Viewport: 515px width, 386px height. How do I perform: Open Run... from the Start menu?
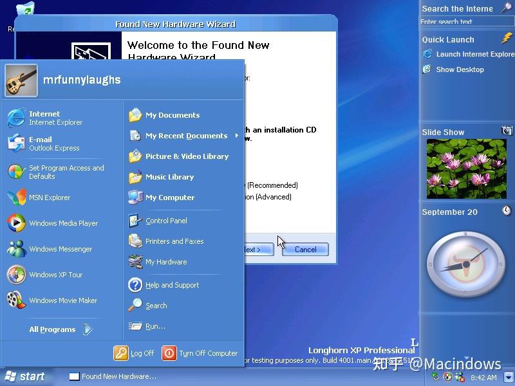[153, 326]
